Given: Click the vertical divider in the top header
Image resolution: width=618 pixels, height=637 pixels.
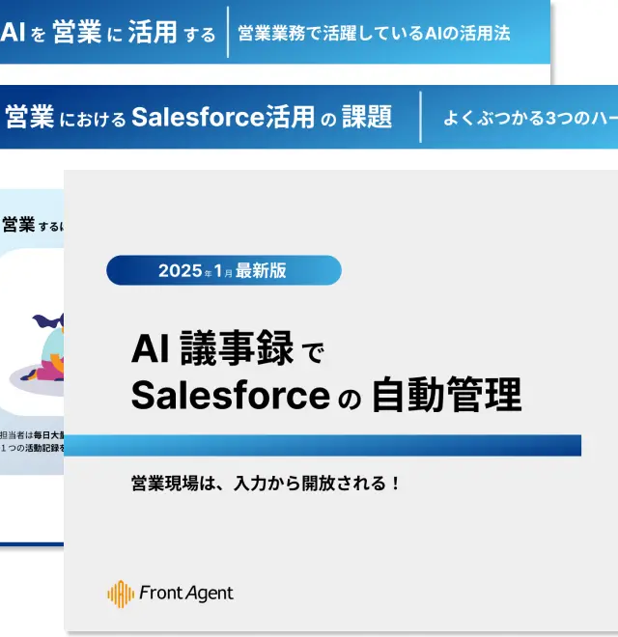Looking at the screenshot, I should 228,33.
